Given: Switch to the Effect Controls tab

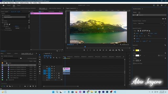Looking at the screenshot, I should (x=42, y=8).
